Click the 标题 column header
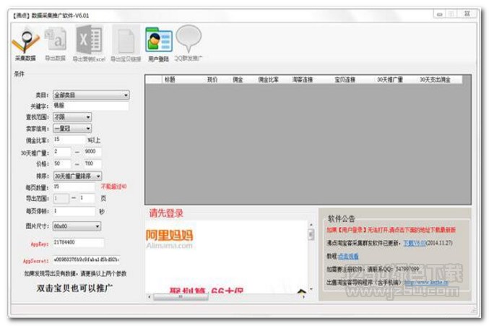 point(170,80)
